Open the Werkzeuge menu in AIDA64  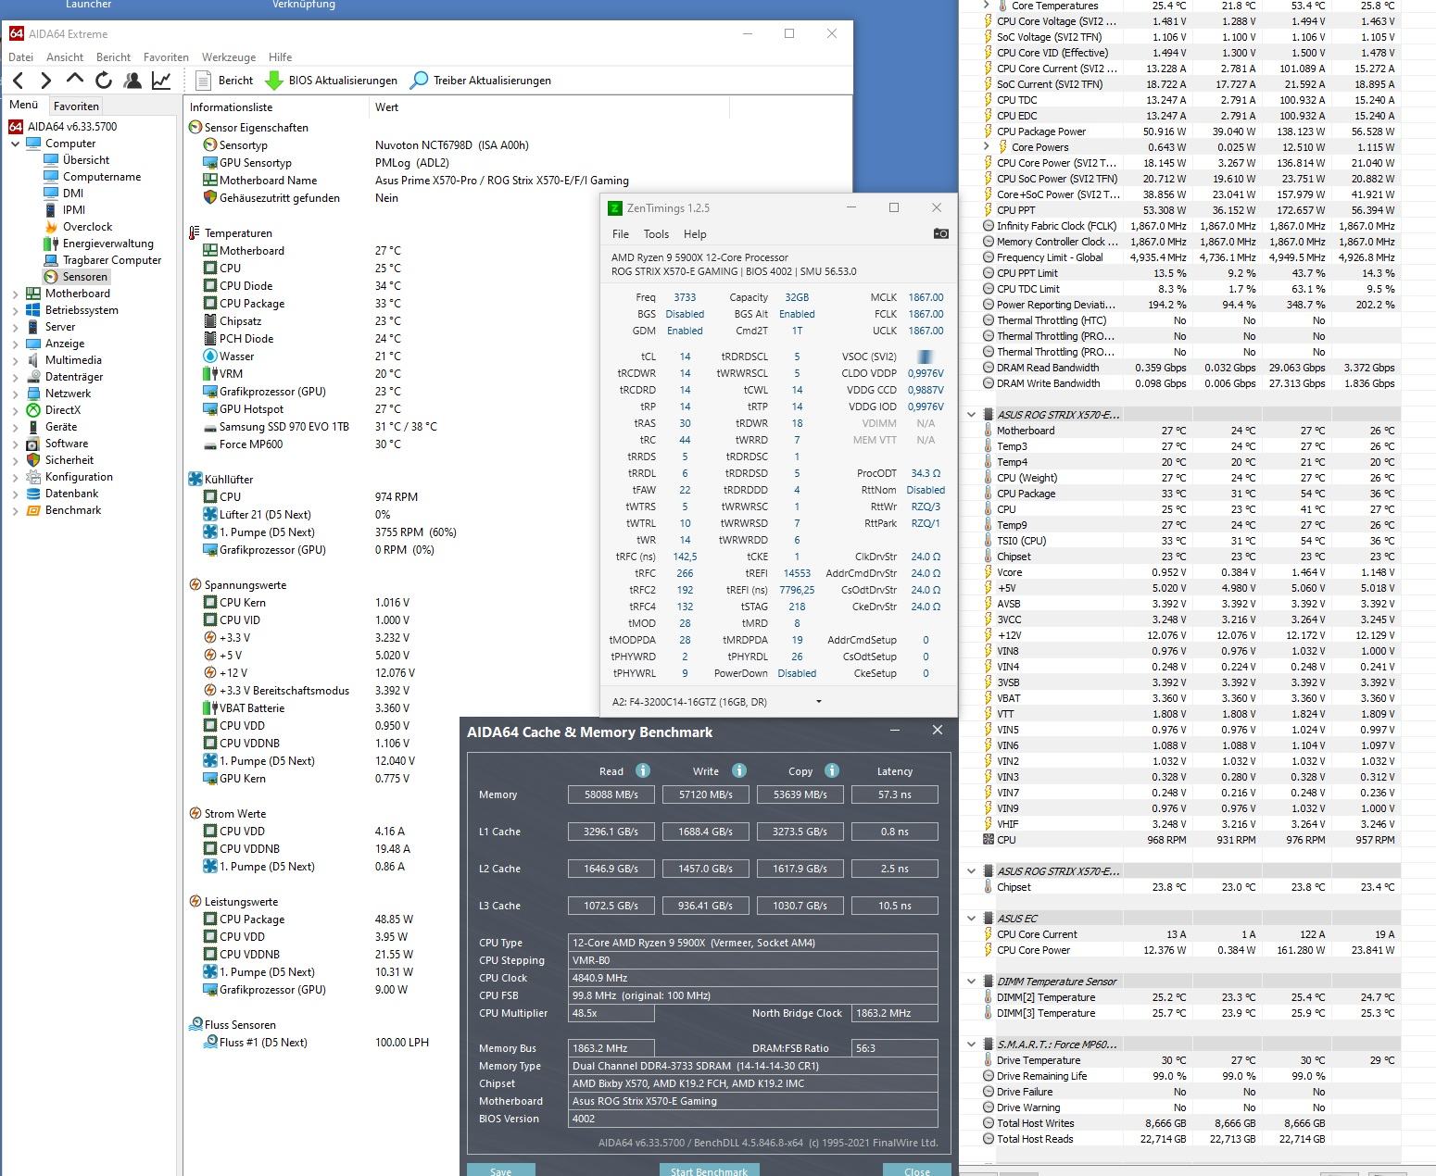[229, 56]
